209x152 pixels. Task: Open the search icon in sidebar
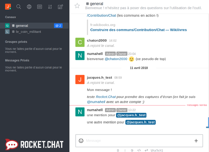19,7
